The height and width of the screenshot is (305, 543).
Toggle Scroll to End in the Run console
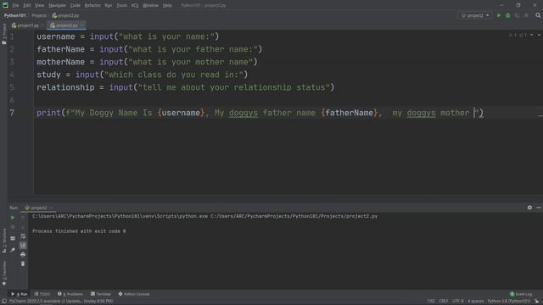23,245
